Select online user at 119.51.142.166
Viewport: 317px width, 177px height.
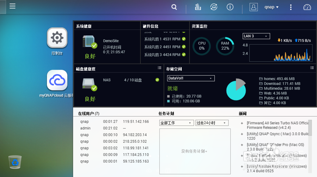click(x=114, y=121)
